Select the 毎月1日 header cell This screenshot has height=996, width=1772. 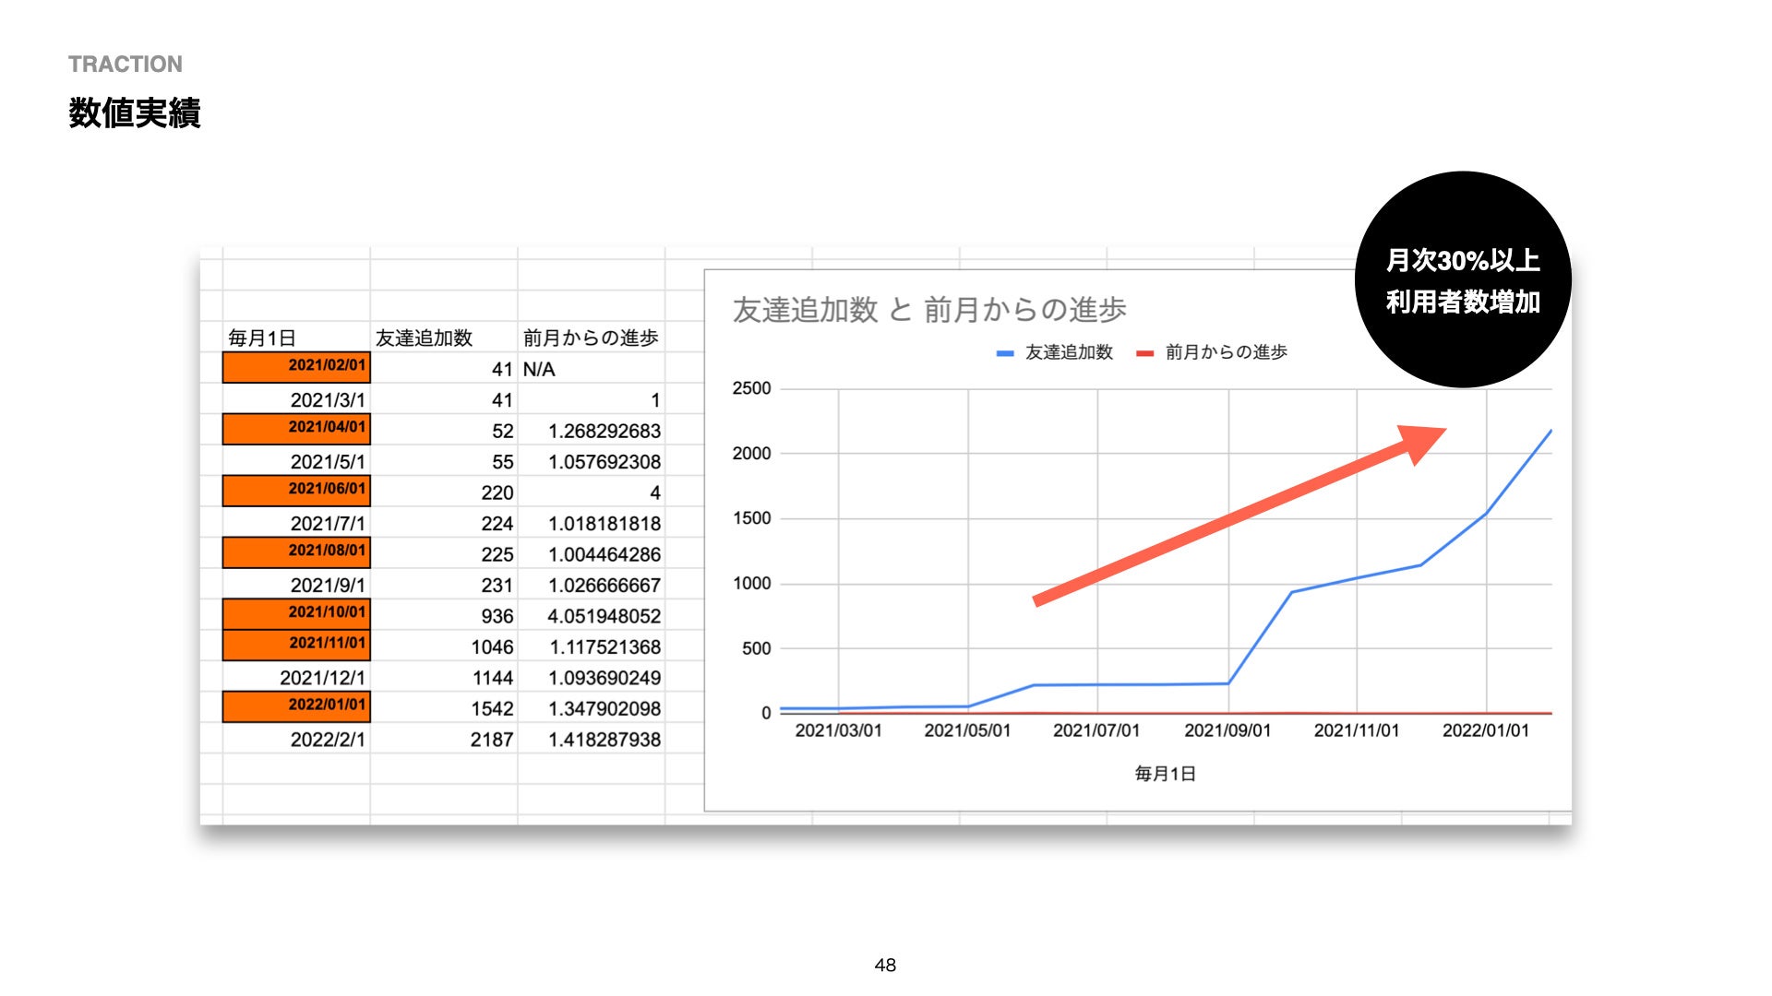click(x=262, y=338)
